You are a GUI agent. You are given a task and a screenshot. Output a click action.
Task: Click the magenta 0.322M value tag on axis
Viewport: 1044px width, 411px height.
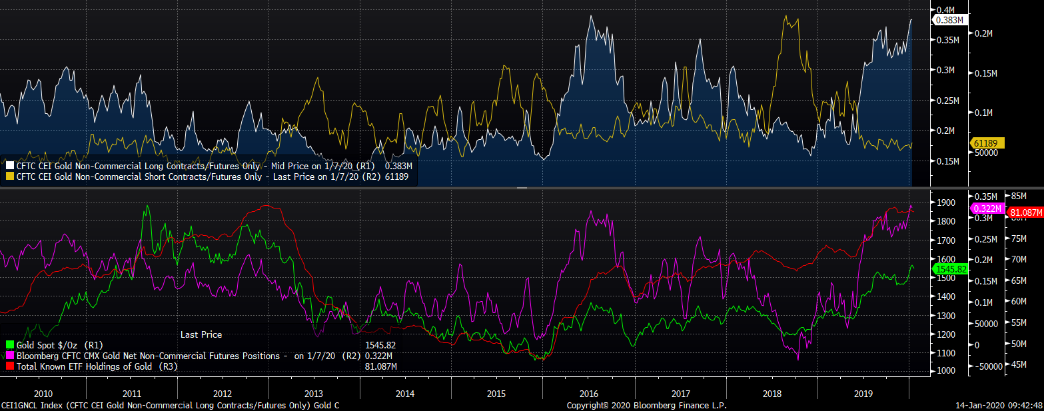pyautogui.click(x=986, y=208)
